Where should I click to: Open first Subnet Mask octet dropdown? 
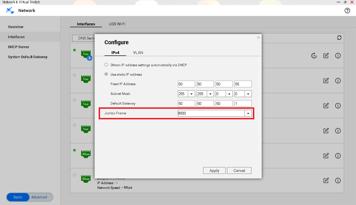pyautogui.click(x=191, y=94)
